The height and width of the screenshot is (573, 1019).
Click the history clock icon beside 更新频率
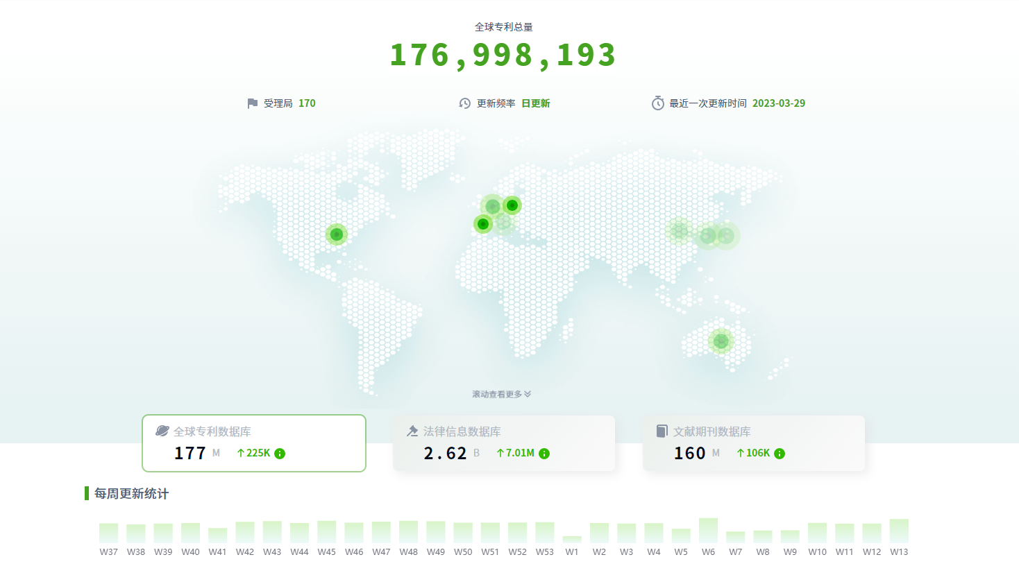click(465, 103)
